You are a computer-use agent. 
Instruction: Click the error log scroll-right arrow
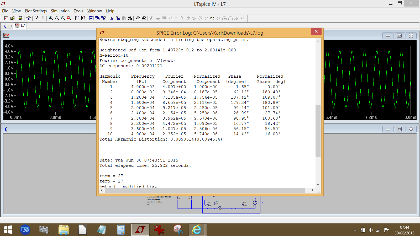pyautogui.click(x=312, y=190)
